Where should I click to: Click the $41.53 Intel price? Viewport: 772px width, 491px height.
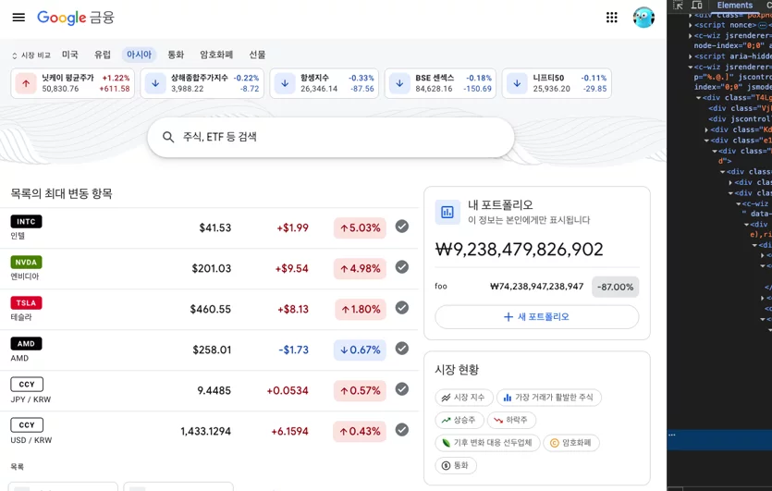[x=215, y=228]
